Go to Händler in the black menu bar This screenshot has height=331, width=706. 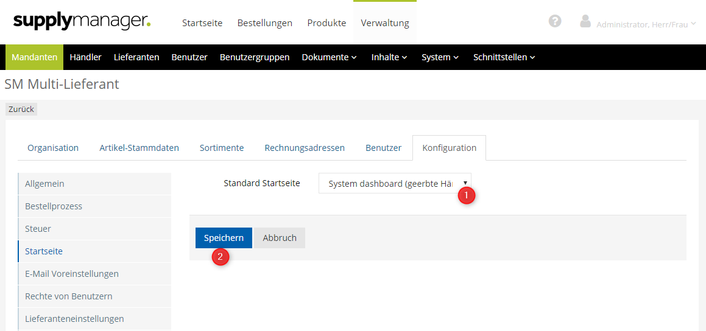(85, 57)
